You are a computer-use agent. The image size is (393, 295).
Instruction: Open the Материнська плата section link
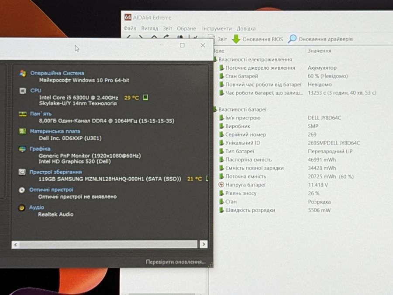(x=55, y=131)
